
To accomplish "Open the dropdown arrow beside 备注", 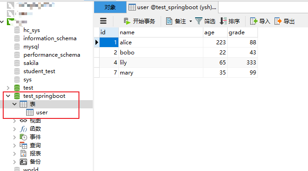I will (190, 21).
